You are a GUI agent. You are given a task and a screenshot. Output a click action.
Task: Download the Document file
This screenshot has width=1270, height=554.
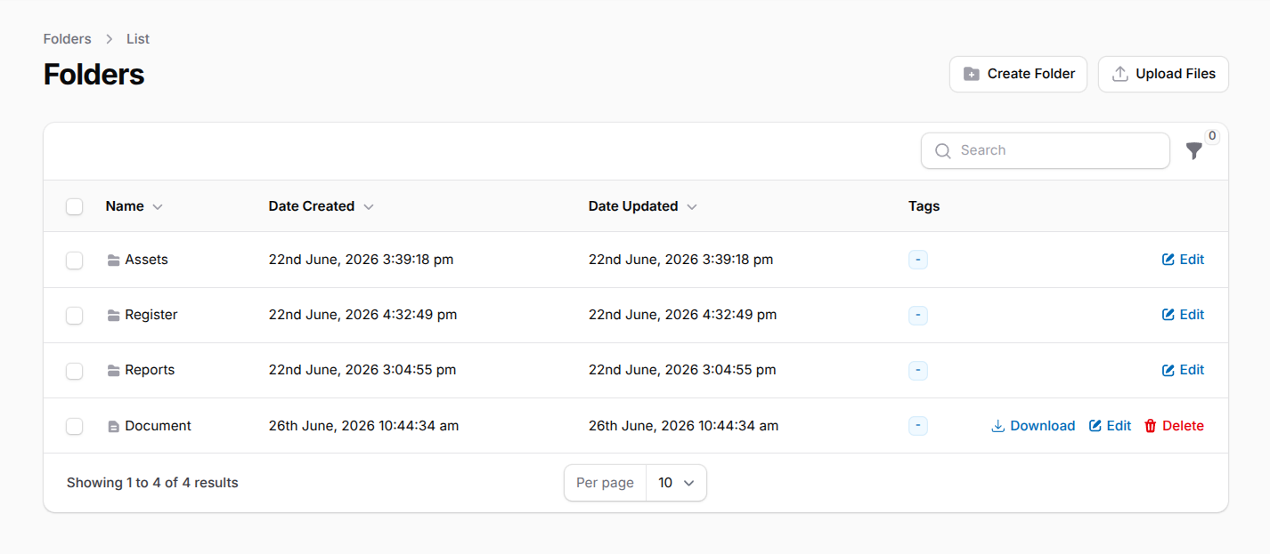(x=1033, y=426)
